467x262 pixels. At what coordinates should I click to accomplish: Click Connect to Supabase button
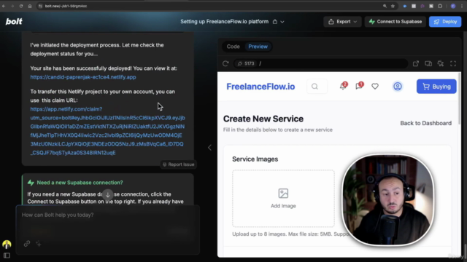click(395, 22)
